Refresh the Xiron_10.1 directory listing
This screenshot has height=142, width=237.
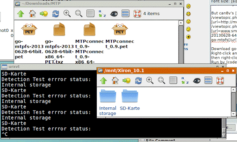(138, 80)
